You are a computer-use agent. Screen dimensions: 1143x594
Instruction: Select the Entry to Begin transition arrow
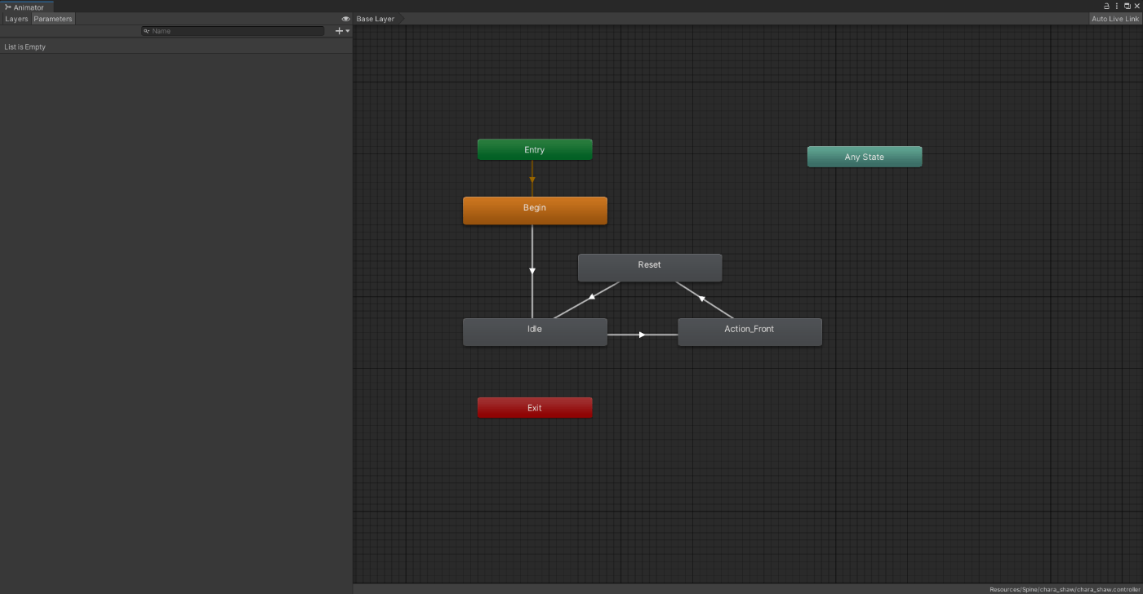[532, 178]
